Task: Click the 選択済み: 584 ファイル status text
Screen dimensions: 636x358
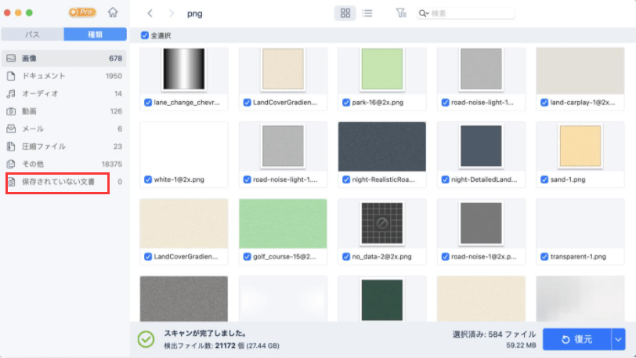Action: pyautogui.click(x=494, y=334)
